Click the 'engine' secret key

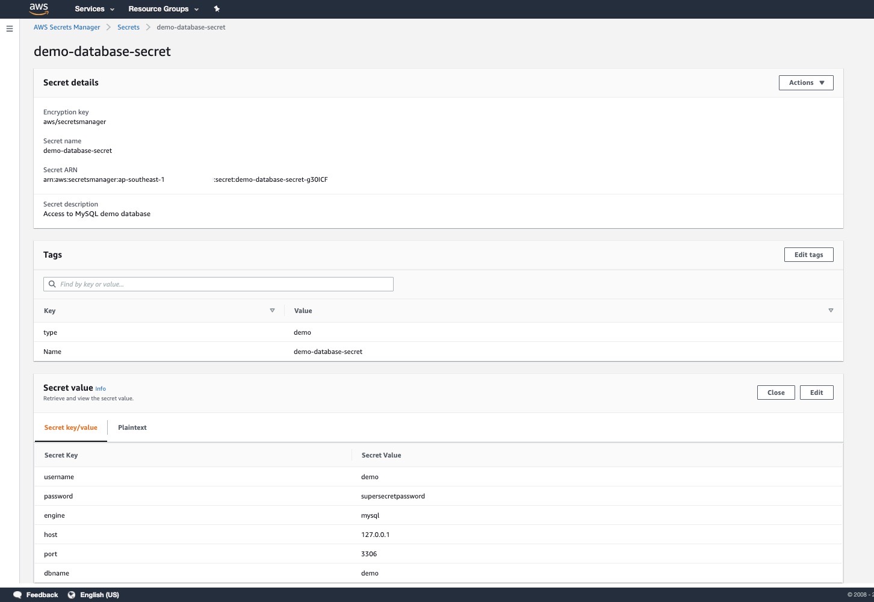click(54, 515)
